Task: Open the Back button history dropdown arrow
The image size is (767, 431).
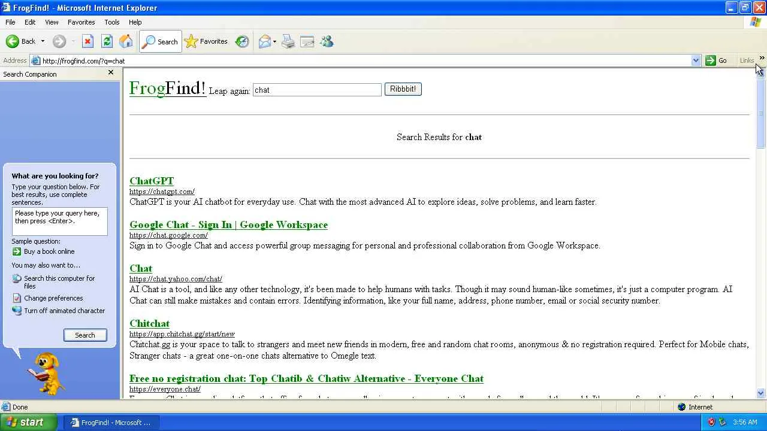Action: pos(43,41)
